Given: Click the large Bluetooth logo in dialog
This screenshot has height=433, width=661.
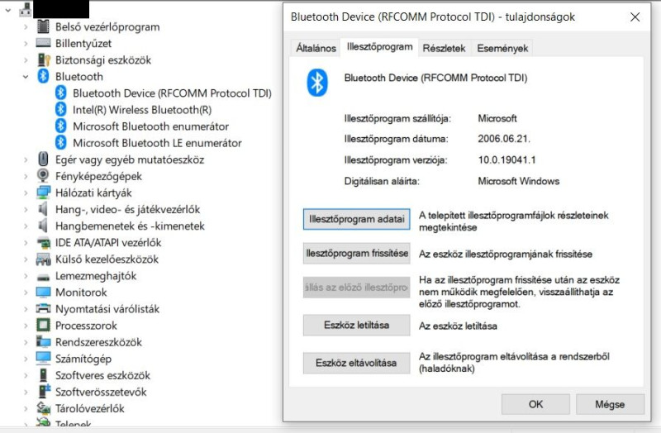Looking at the screenshot, I should 317,82.
